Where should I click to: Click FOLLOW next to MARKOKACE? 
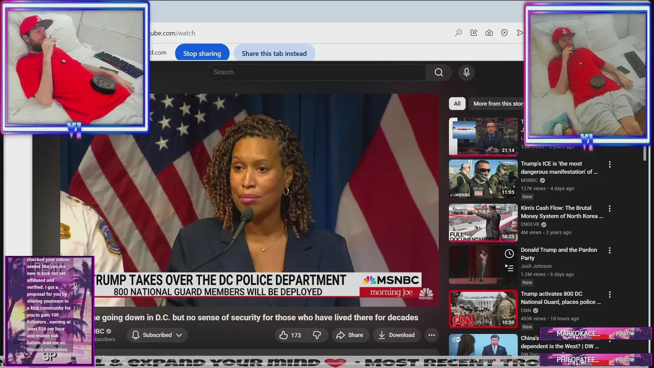625,333
